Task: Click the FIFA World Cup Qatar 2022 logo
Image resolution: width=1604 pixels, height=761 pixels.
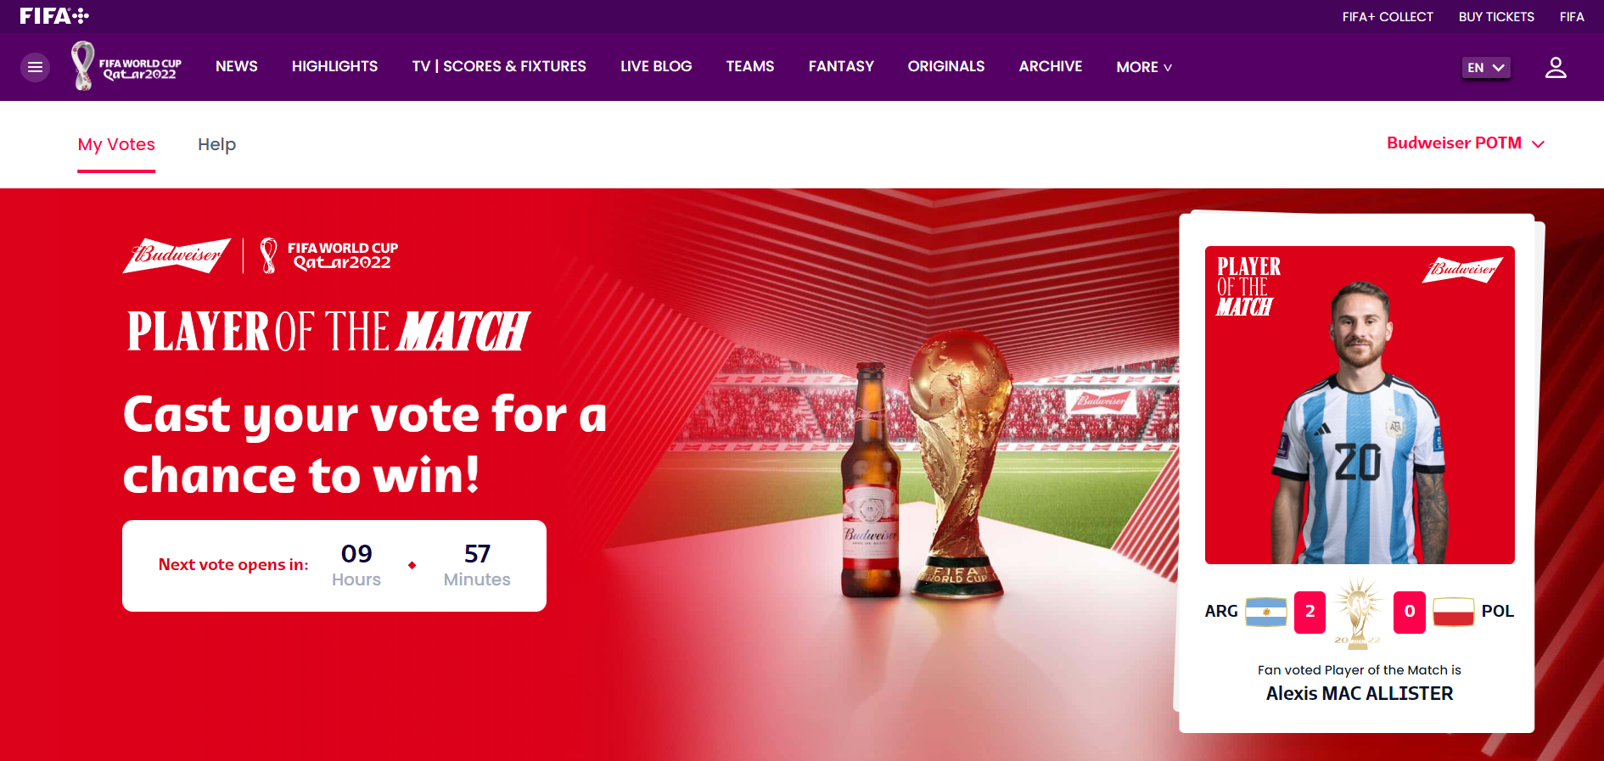Action: click(x=126, y=66)
